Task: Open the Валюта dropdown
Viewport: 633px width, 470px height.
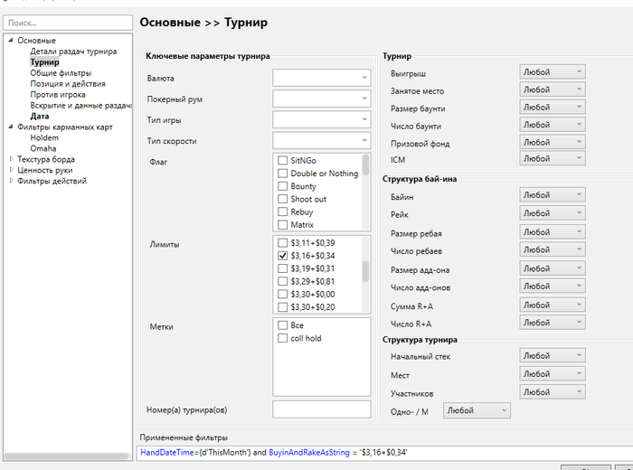Action: point(321,79)
